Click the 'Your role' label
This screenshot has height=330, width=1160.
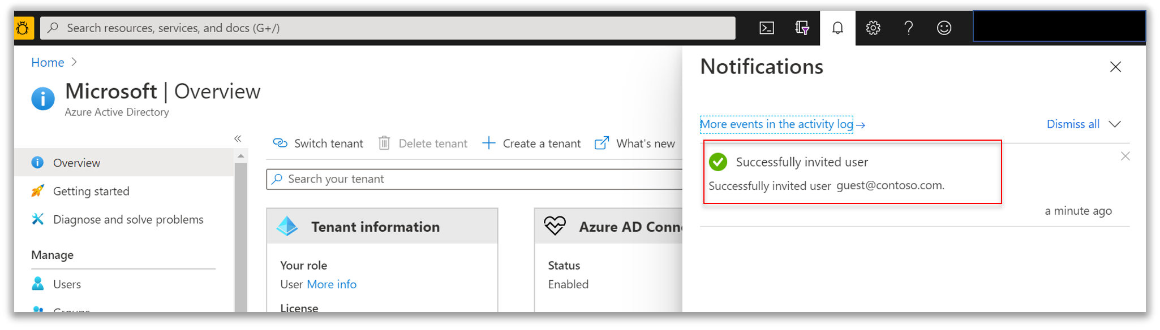(x=303, y=266)
